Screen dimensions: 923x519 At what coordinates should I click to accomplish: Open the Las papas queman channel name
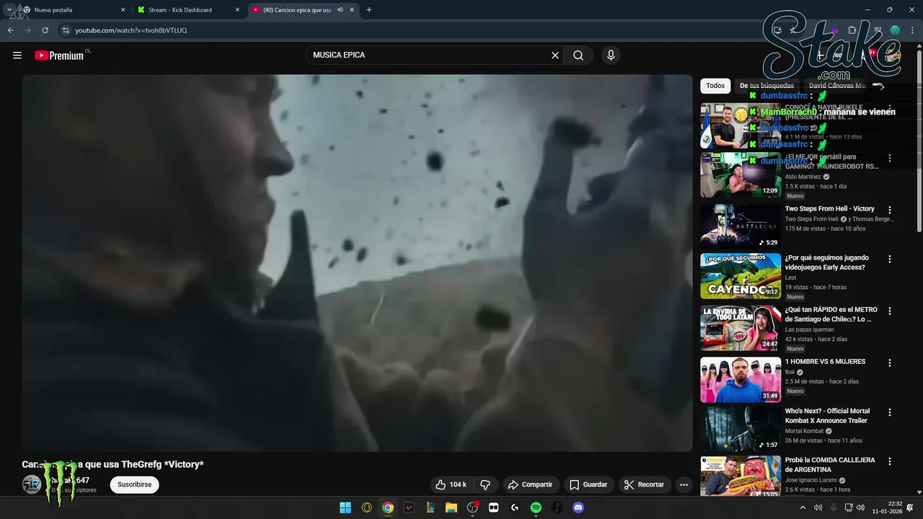tap(809, 329)
